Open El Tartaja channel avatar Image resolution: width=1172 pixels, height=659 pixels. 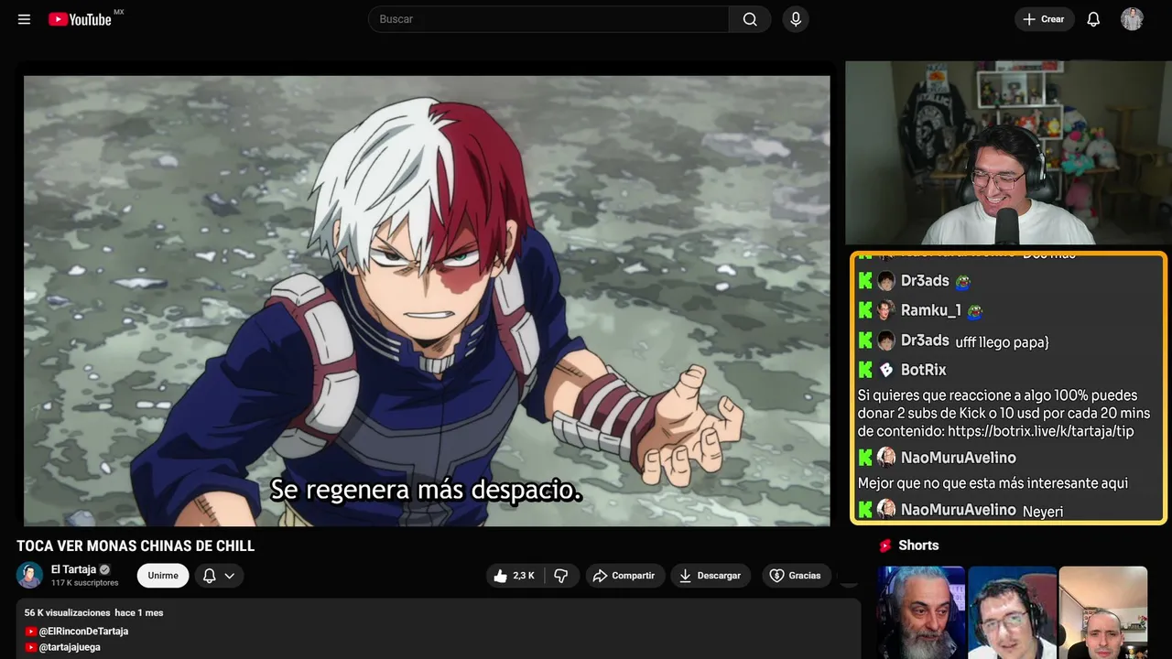pyautogui.click(x=30, y=575)
